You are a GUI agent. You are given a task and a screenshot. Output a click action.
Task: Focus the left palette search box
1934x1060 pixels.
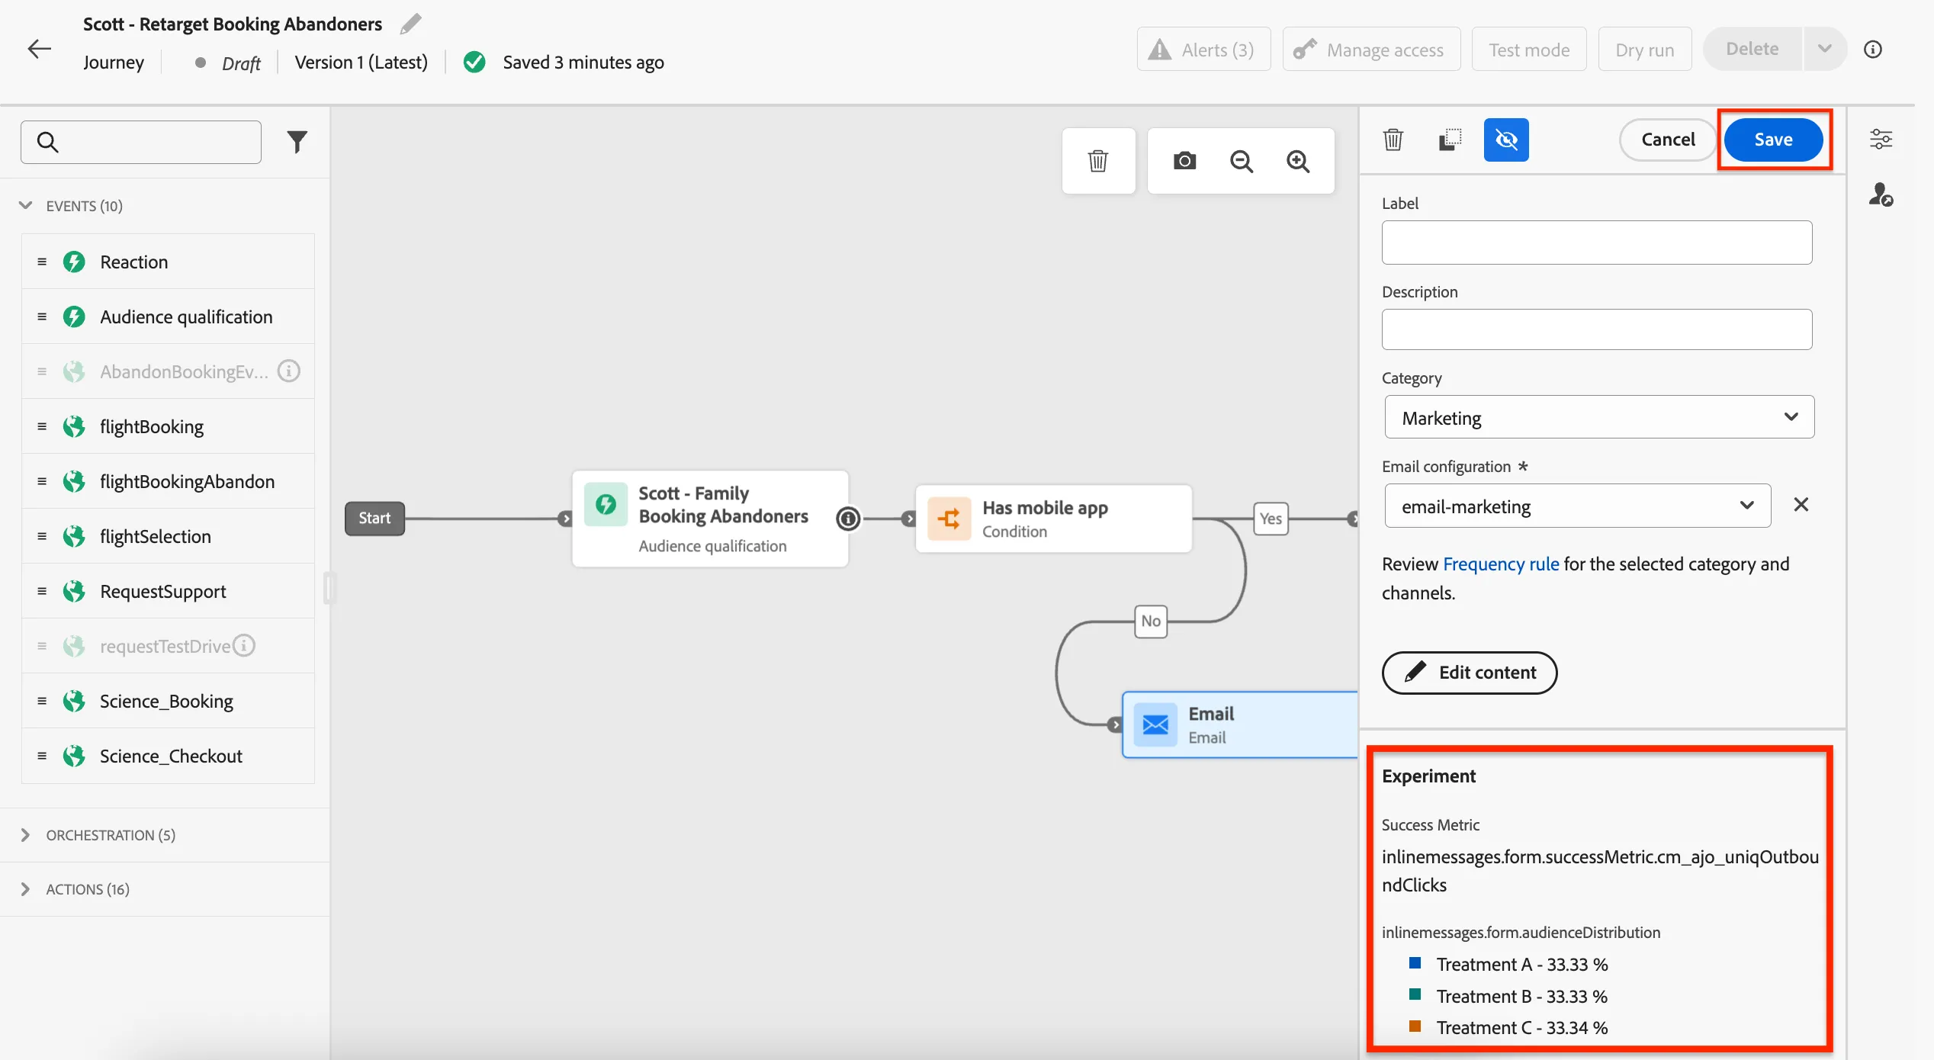pos(141,142)
